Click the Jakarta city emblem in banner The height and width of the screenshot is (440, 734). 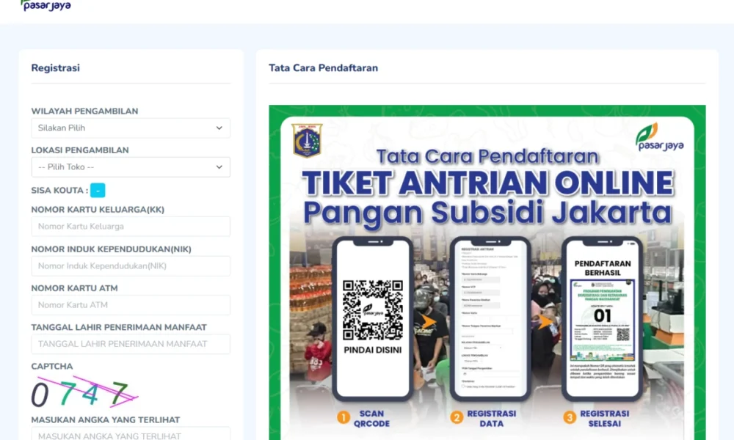[307, 140]
